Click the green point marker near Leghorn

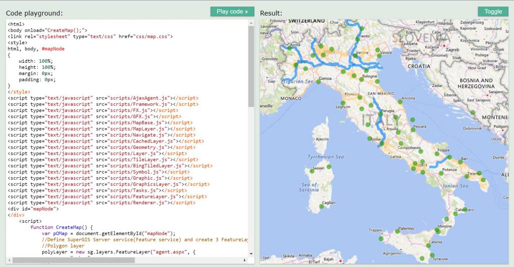[343, 103]
